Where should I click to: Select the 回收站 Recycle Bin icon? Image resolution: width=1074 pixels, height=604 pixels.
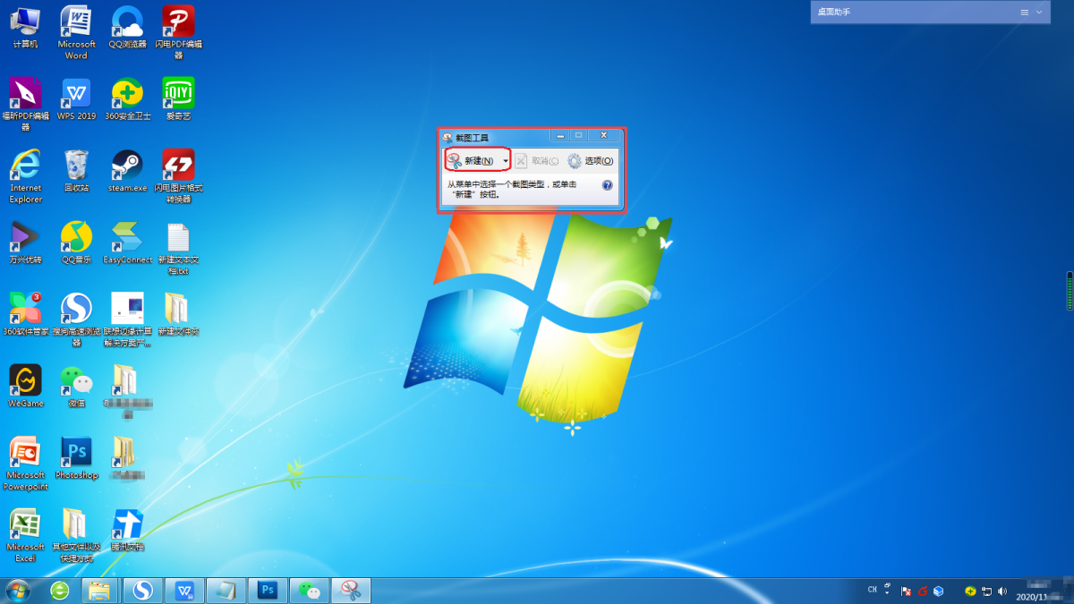click(x=76, y=166)
